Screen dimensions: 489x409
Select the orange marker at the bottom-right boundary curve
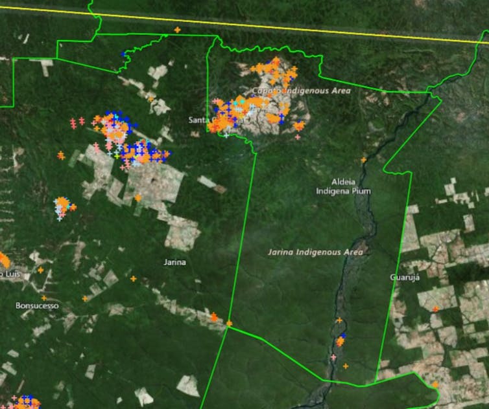(435, 384)
